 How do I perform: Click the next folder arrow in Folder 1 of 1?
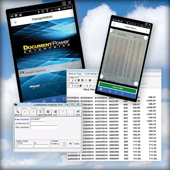(75, 80)
